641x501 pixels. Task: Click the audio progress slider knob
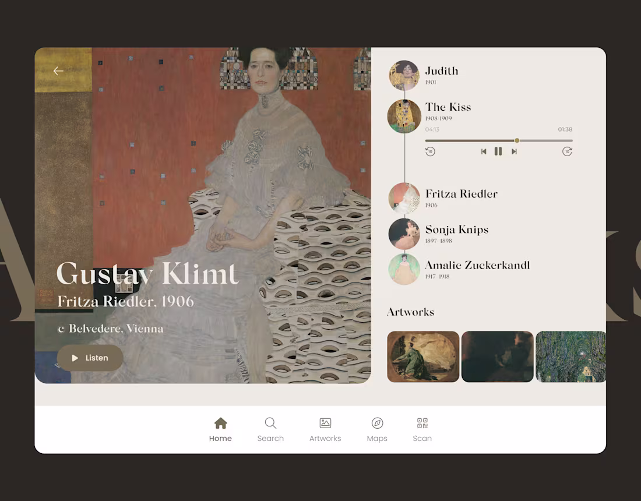tap(517, 140)
